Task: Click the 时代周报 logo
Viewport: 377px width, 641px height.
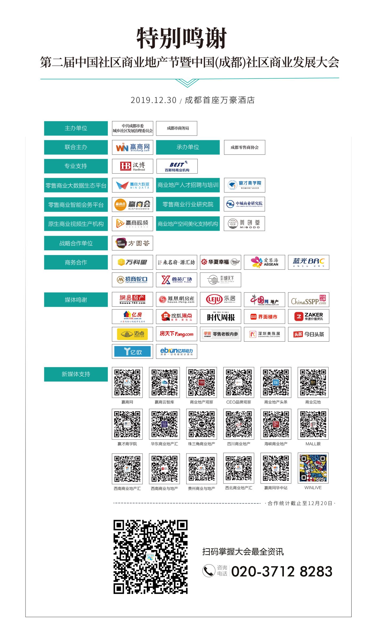Action: coord(221,317)
